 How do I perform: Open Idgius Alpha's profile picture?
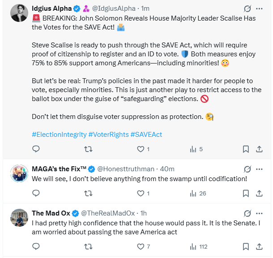pos(17,13)
